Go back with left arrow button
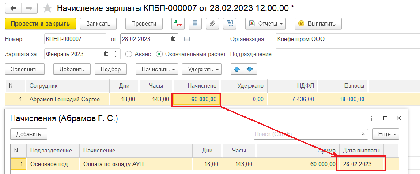420x174 pixels. [13, 8]
